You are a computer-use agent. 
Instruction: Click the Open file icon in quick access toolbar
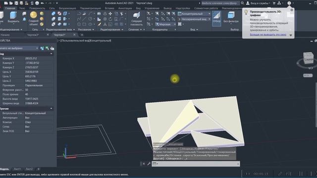click(x=11, y=3)
